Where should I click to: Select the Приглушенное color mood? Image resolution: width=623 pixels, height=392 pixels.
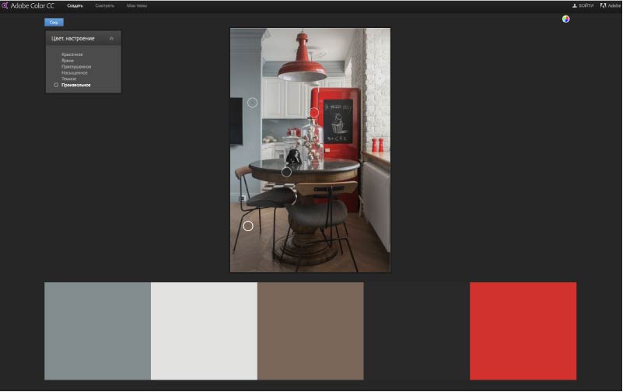[76, 67]
